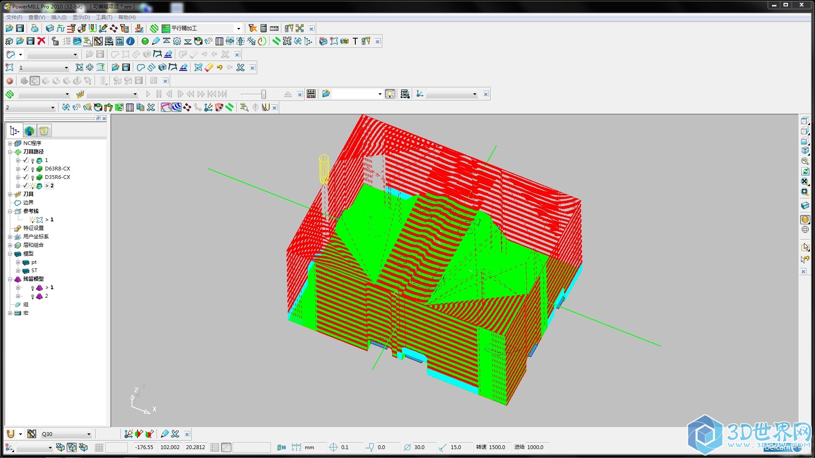
Task: Toggle light bulb for toolpath D35R6-CX
Action: pyautogui.click(x=33, y=178)
